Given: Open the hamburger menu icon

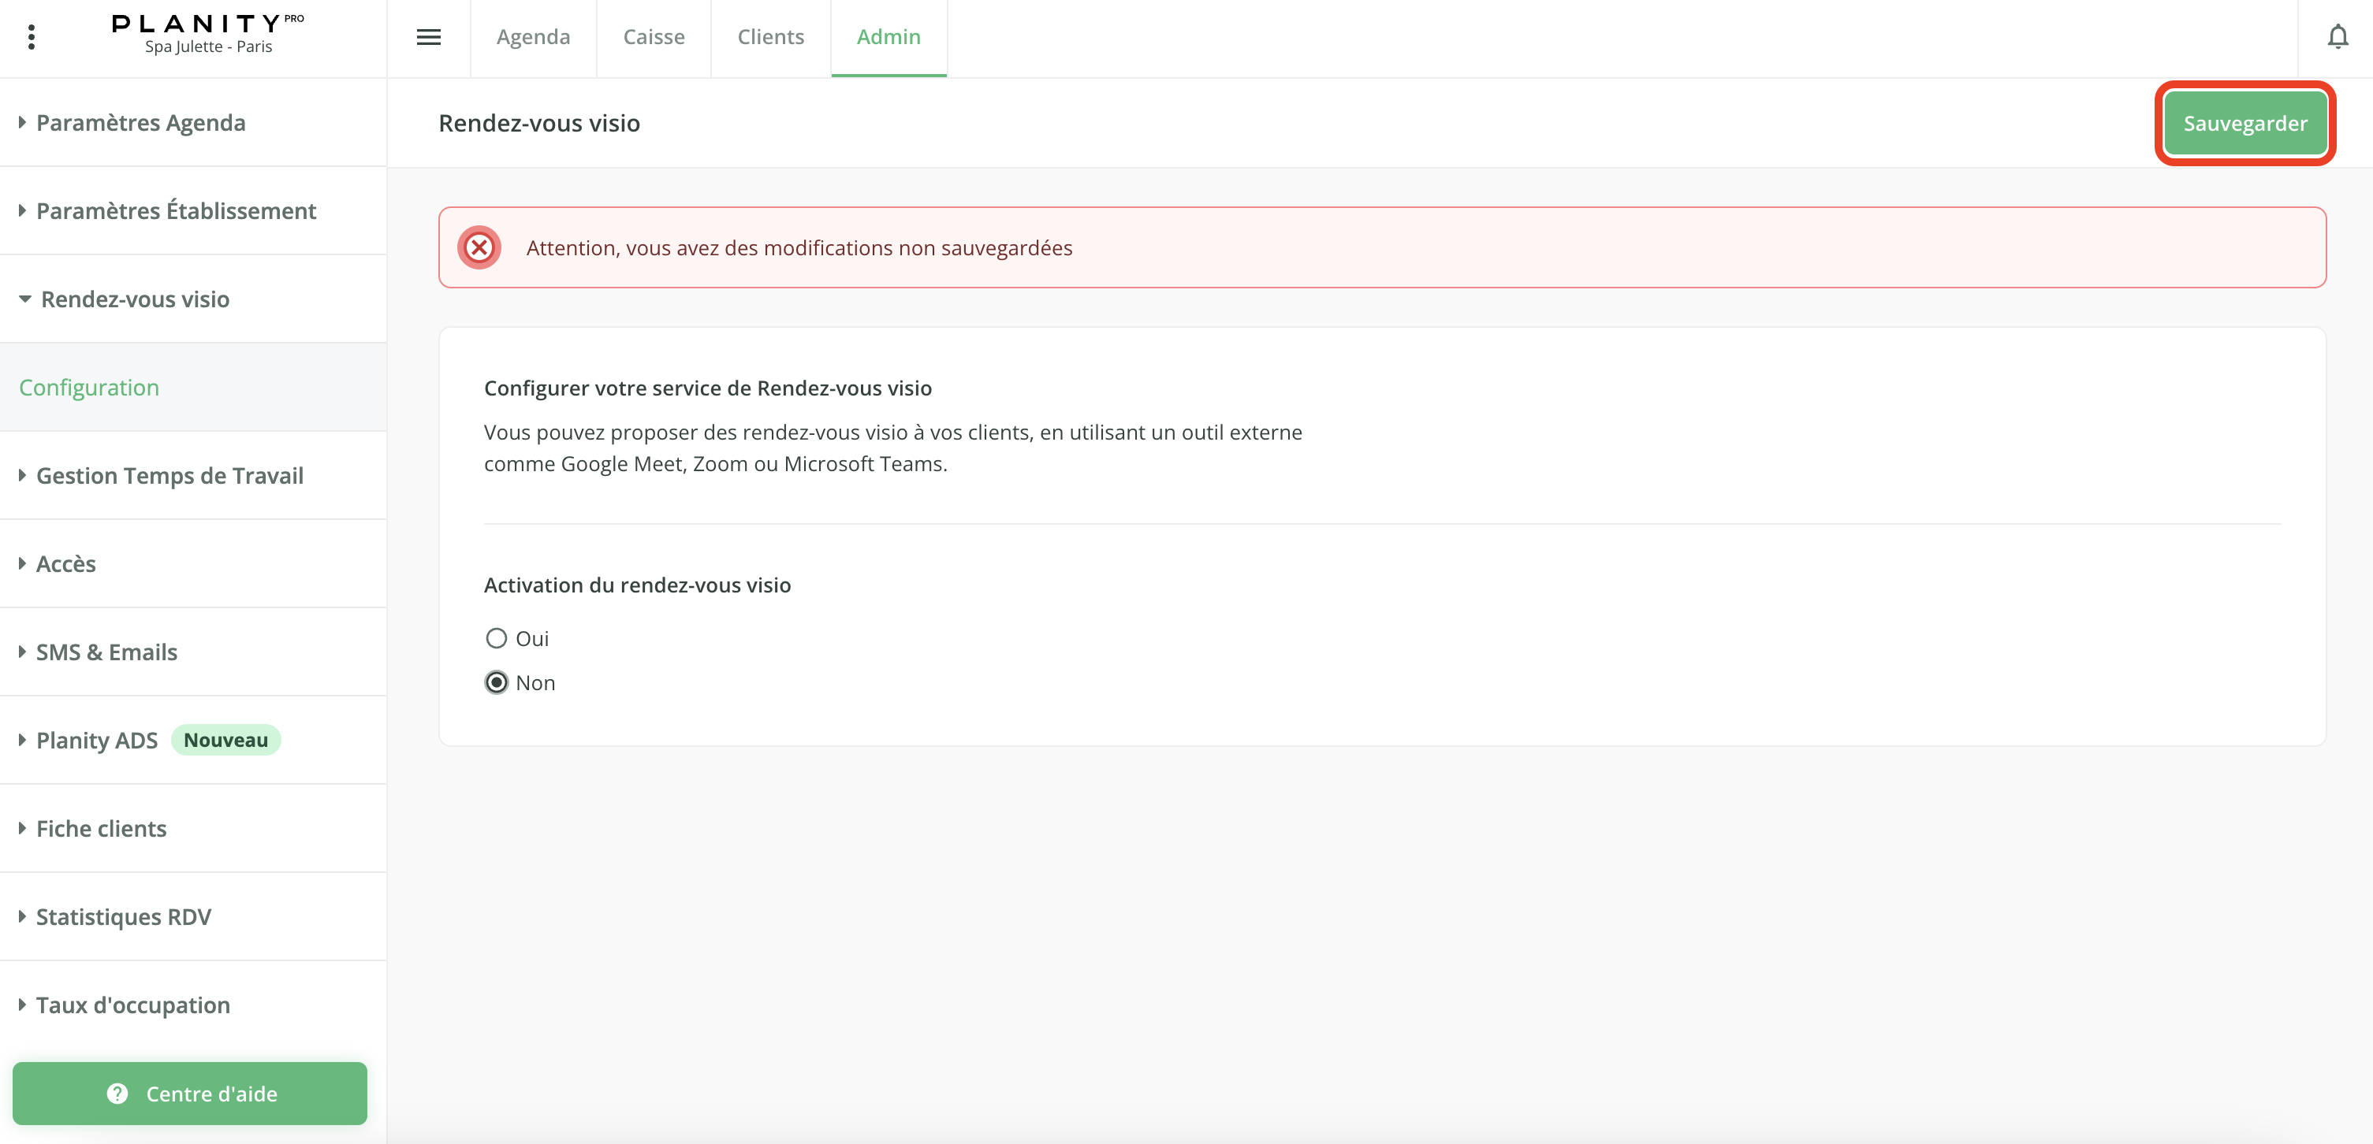Looking at the screenshot, I should 428,37.
